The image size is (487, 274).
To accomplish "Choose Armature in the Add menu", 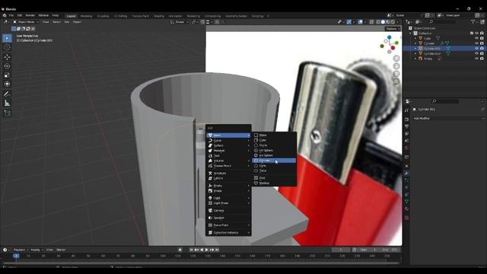I will 228,174.
